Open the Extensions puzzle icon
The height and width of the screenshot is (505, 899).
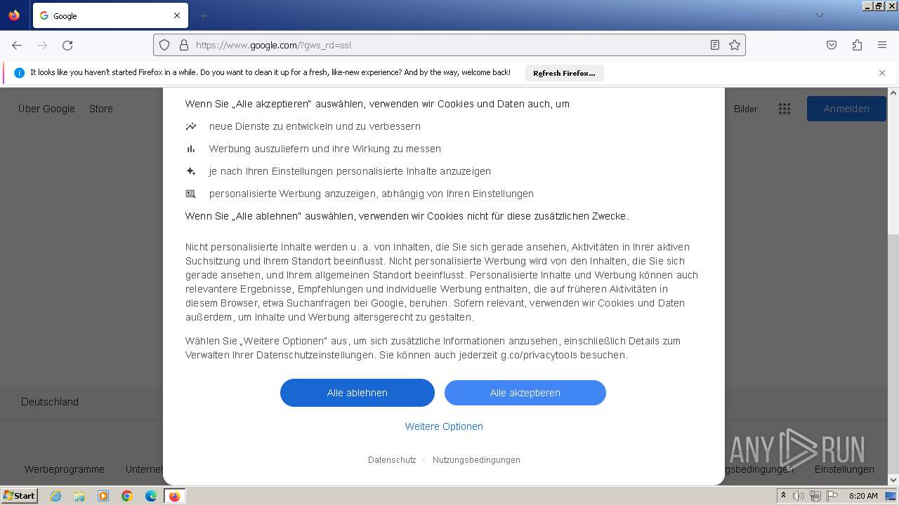(x=857, y=45)
